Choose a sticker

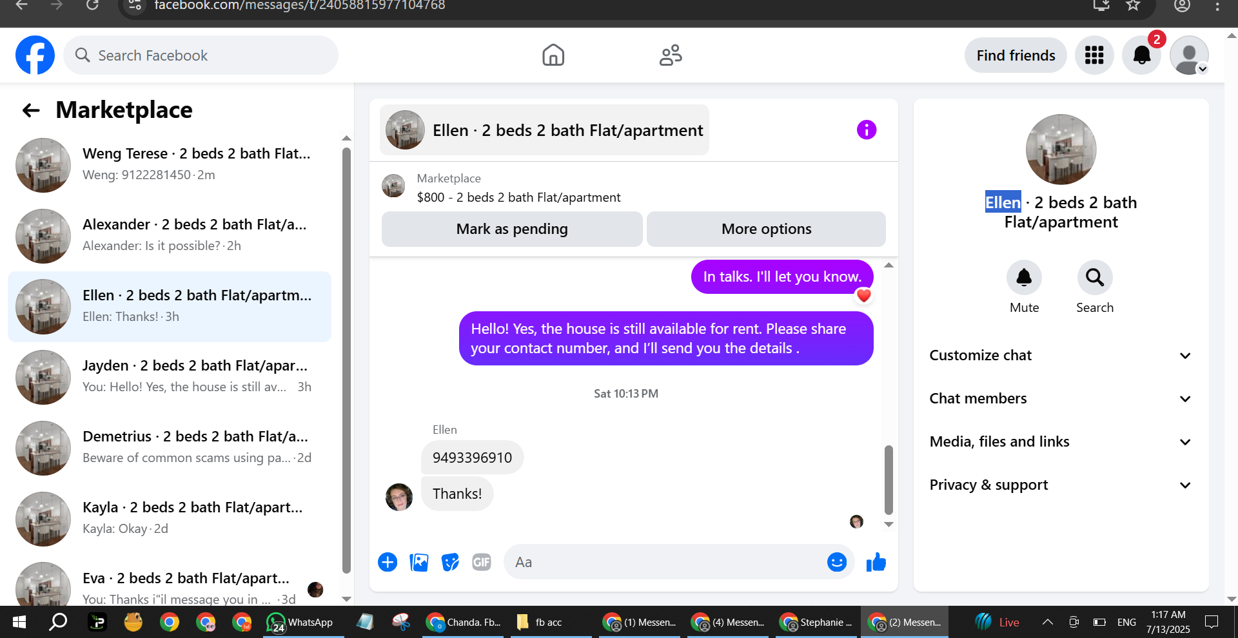450,562
